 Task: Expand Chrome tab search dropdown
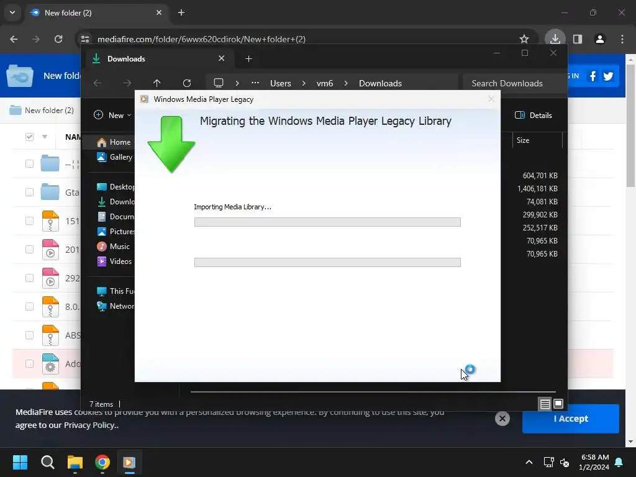[12, 12]
